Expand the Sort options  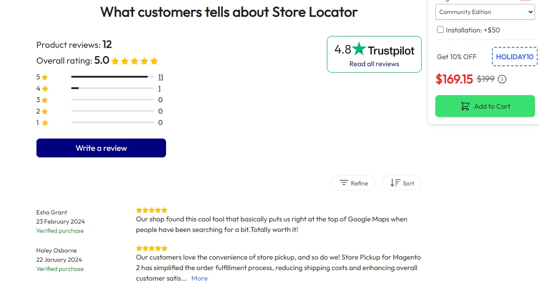[x=402, y=182]
